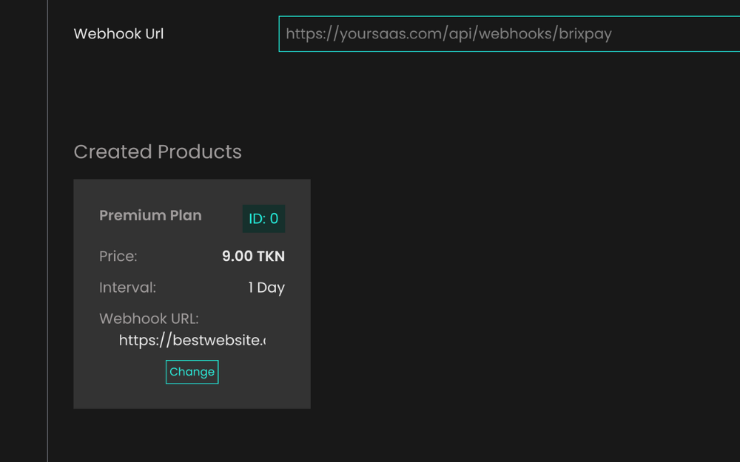This screenshot has width=740, height=462.
Task: Click the word Plan in card title
Action: (185, 216)
